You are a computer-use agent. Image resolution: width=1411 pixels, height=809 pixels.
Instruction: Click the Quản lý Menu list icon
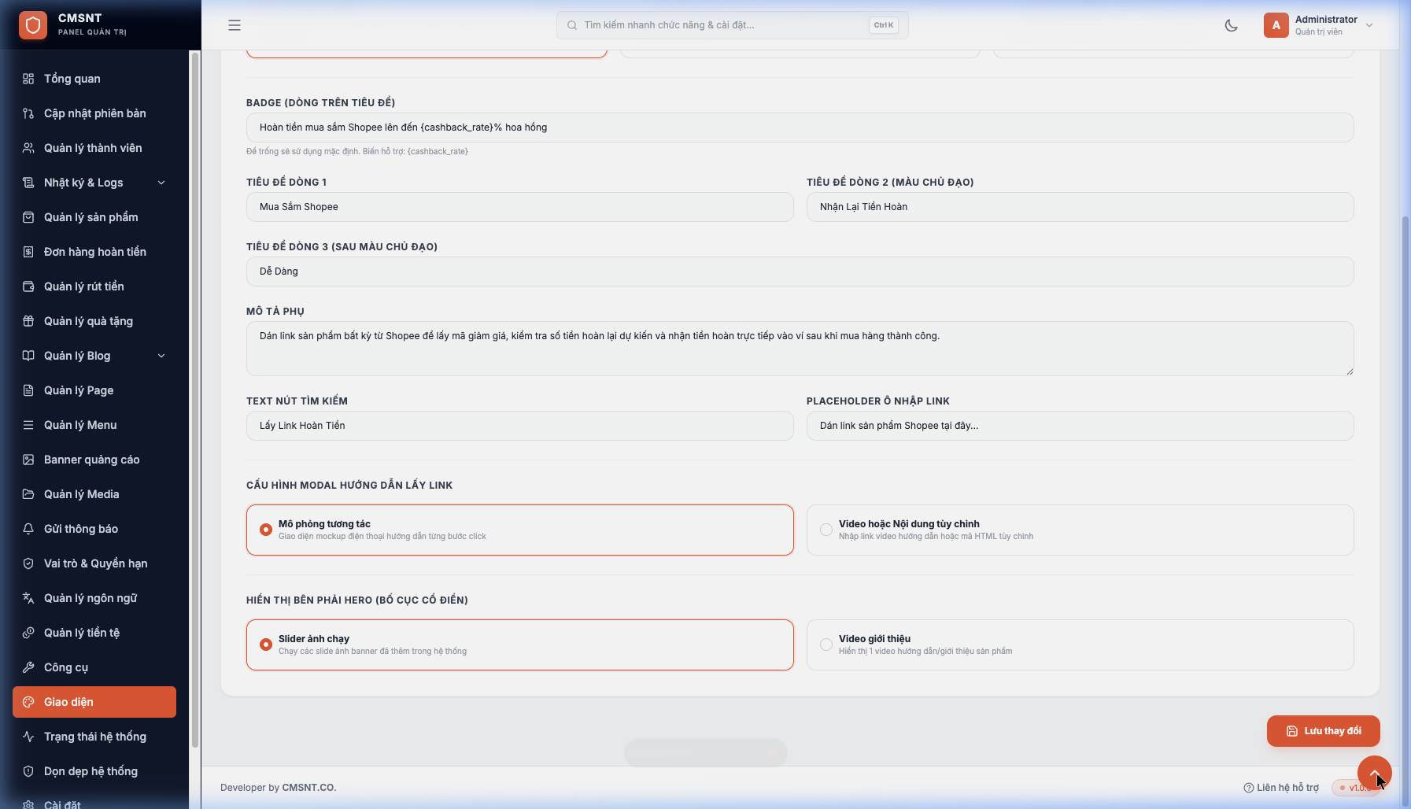[28, 425]
